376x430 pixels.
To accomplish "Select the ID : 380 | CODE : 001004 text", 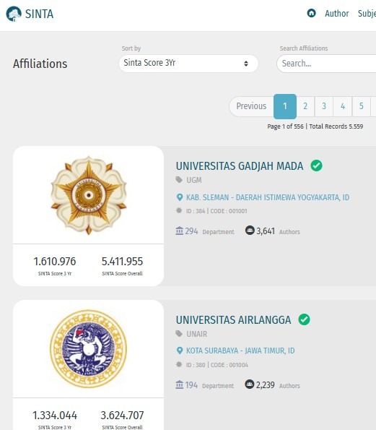I will [x=217, y=365].
